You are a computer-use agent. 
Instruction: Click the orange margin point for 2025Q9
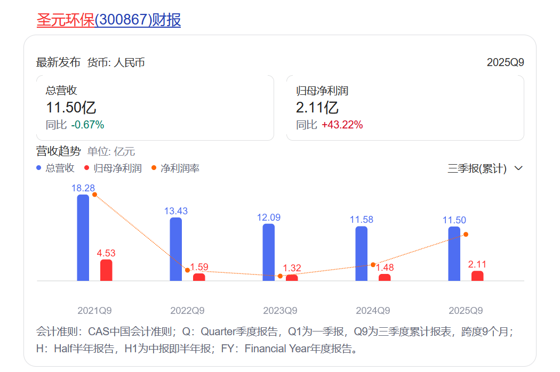tap(466, 234)
